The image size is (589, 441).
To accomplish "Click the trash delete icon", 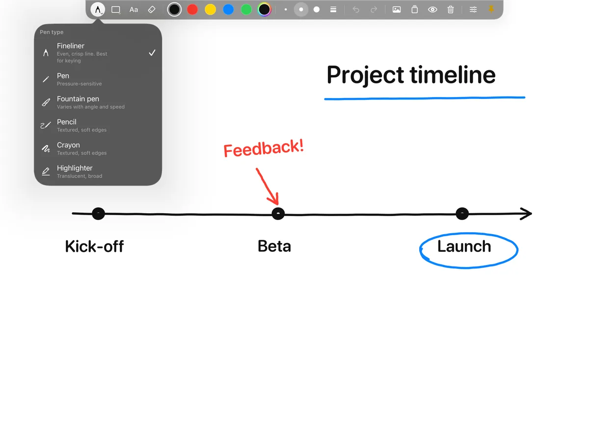I will pos(451,9).
